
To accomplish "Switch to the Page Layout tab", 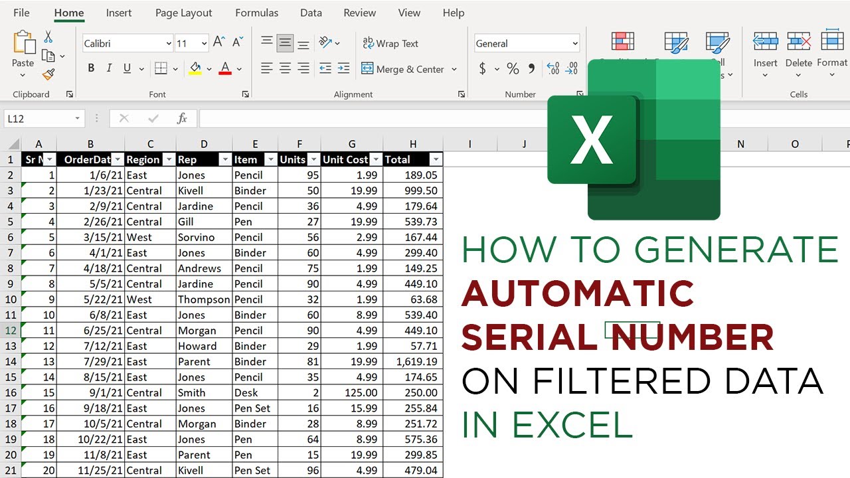I will point(184,13).
